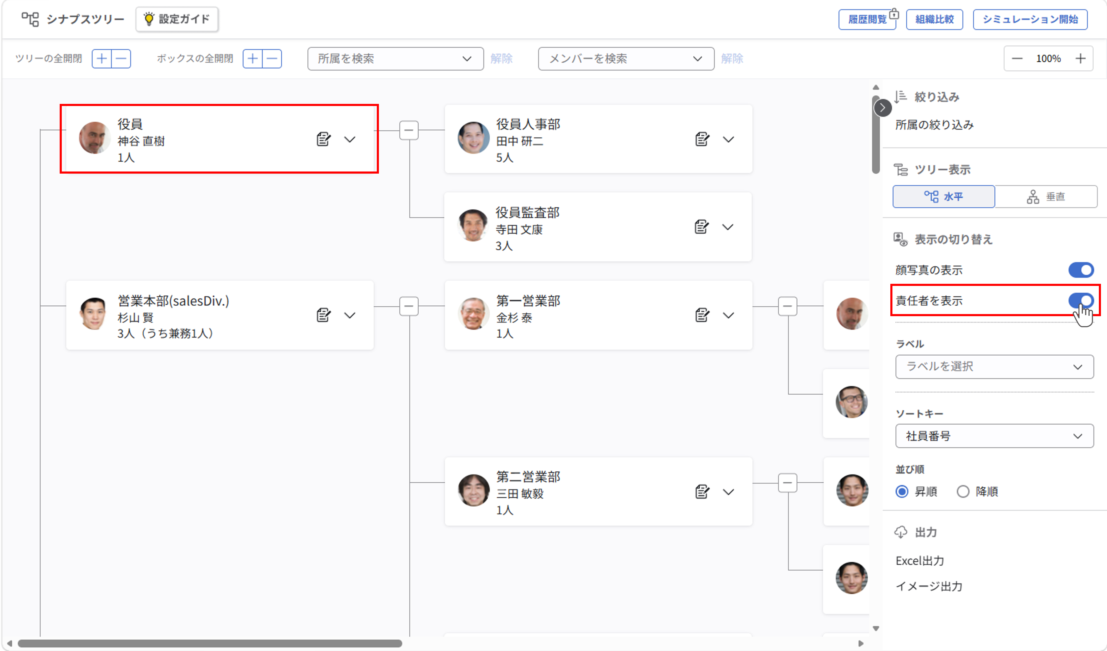Click the 表示の切り替え section header icon
This screenshot has height=651, width=1107.
coord(901,240)
